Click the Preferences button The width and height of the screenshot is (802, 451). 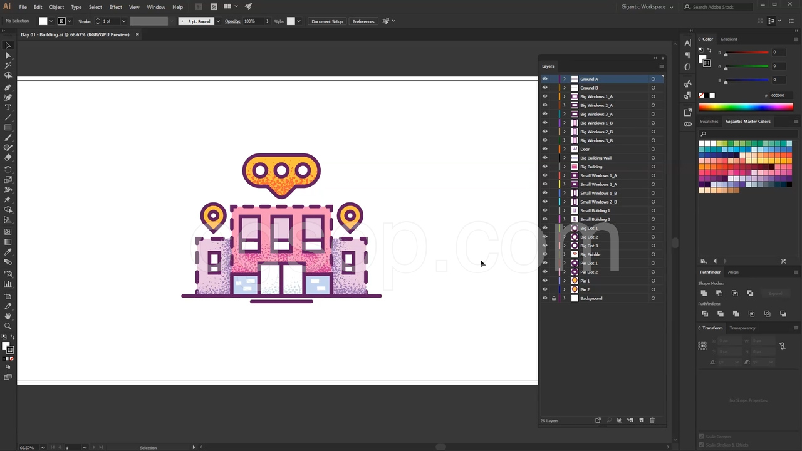coord(363,21)
